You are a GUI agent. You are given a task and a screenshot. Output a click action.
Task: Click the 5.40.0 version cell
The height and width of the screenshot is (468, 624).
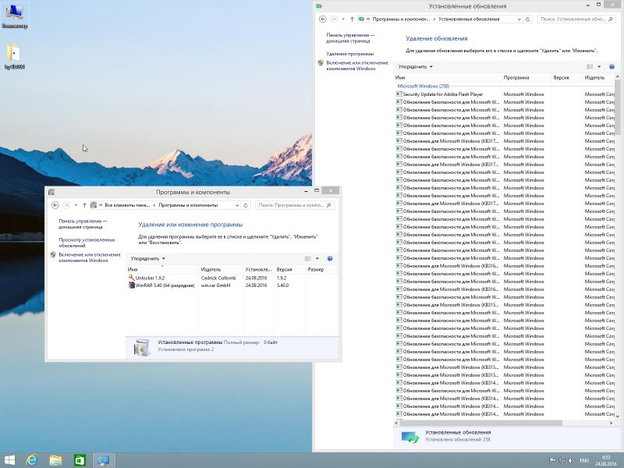pyautogui.click(x=282, y=285)
